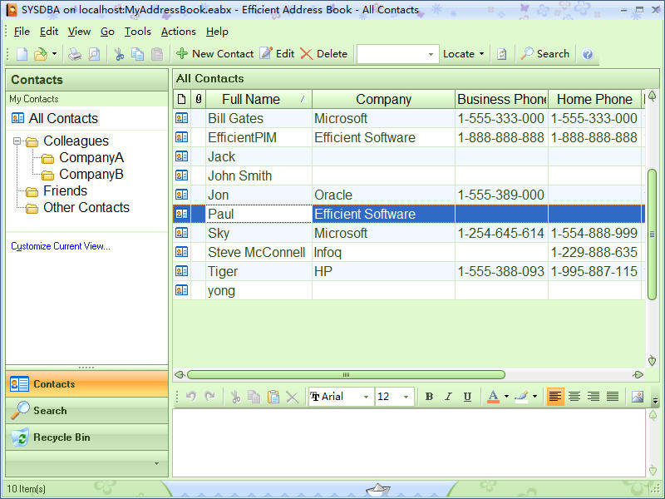Viewport: 665px width, 499px height.
Task: Click the vertical scrollbar thumb of contact list
Action: click(x=653, y=235)
